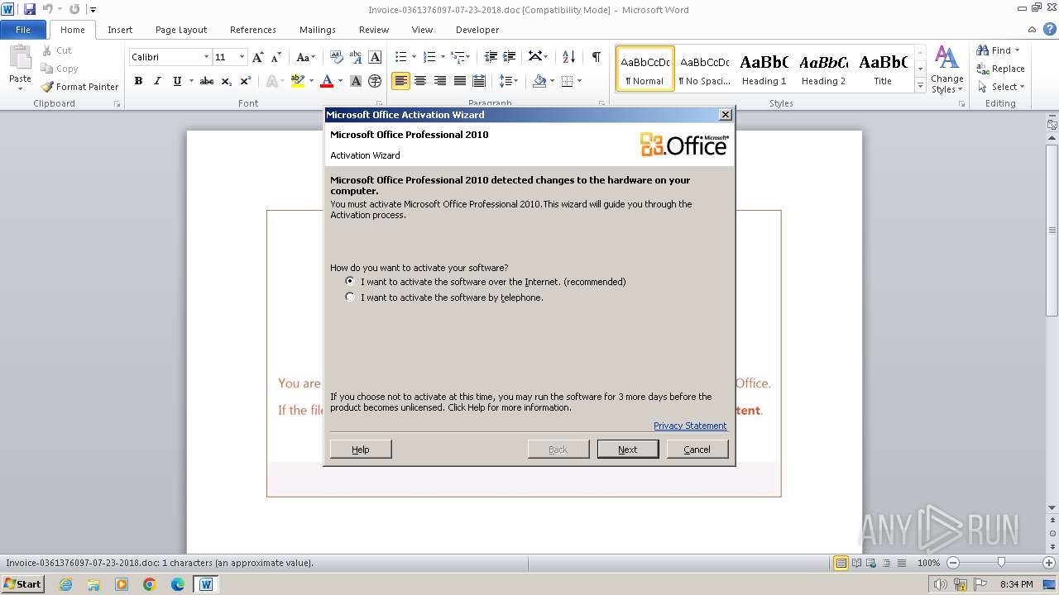The width and height of the screenshot is (1059, 595).
Task: Center the paragraph text
Action: pyautogui.click(x=420, y=81)
